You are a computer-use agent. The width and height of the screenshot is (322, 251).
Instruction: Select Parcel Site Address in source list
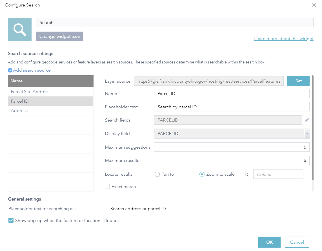coord(30,92)
